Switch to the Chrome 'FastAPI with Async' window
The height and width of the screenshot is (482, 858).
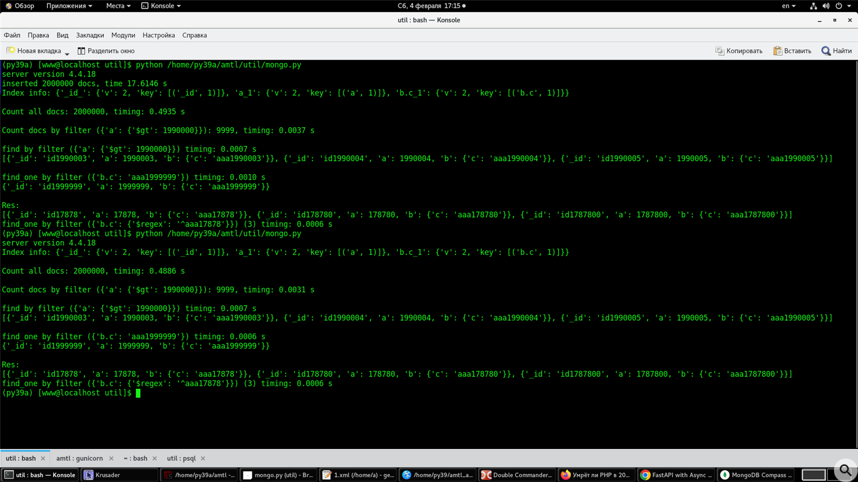(x=676, y=475)
